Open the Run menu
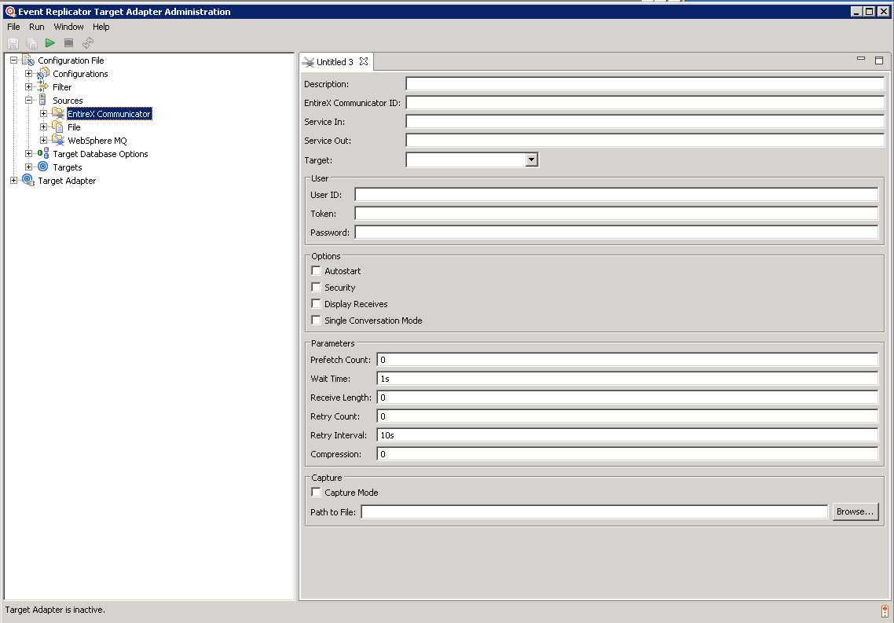The width and height of the screenshot is (894, 623). pyautogui.click(x=37, y=27)
